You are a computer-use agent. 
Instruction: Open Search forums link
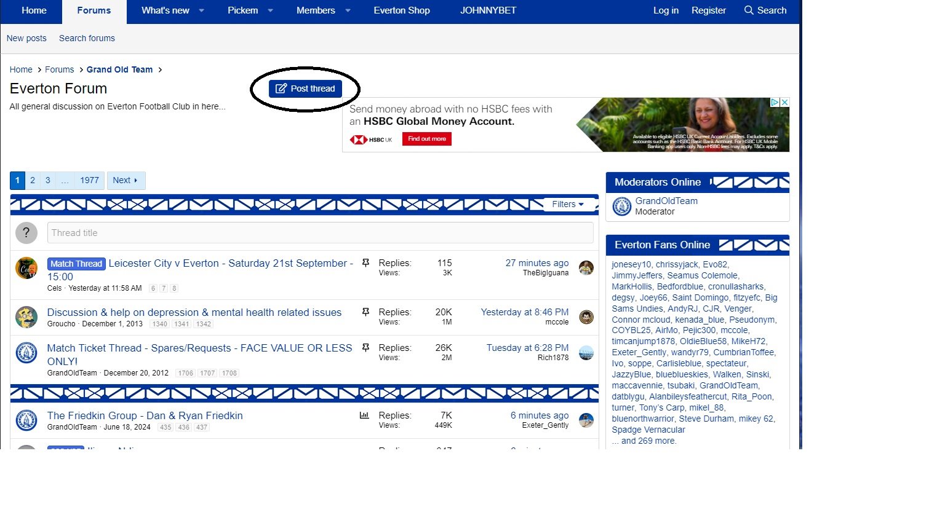point(87,38)
